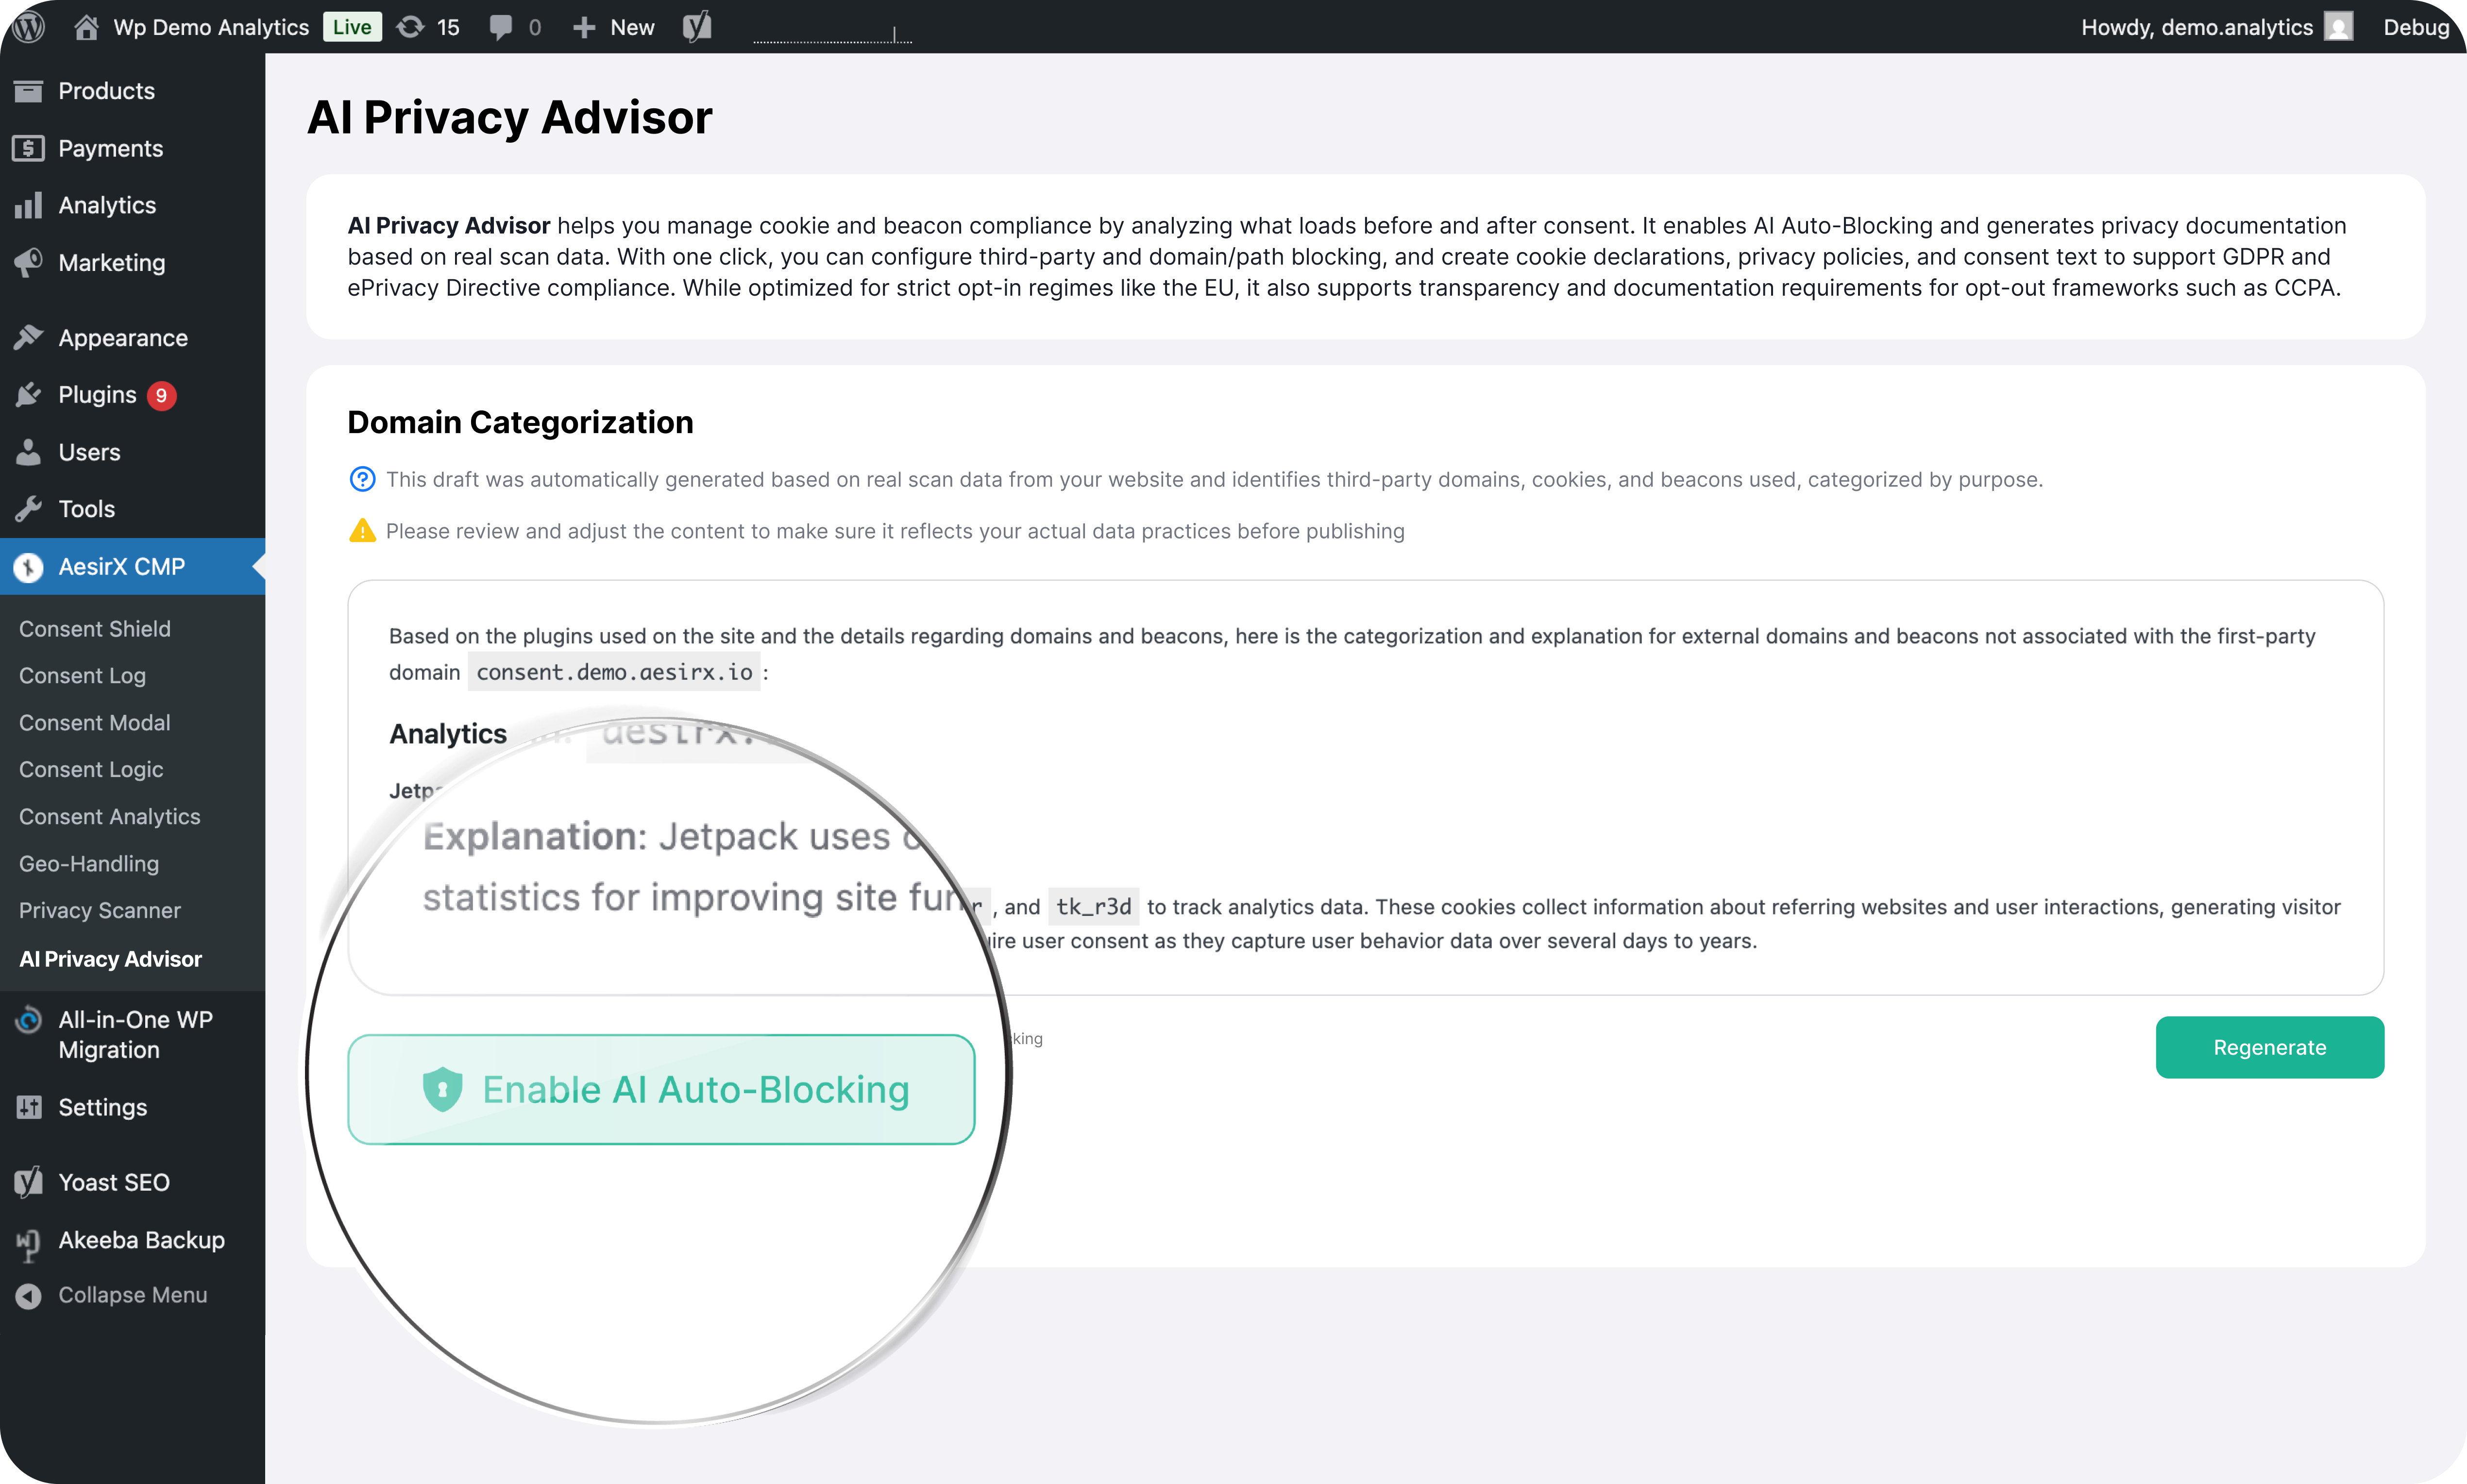Viewport: 2467px width, 1484px height.
Task: Open the comments bubble icon
Action: coord(501,27)
